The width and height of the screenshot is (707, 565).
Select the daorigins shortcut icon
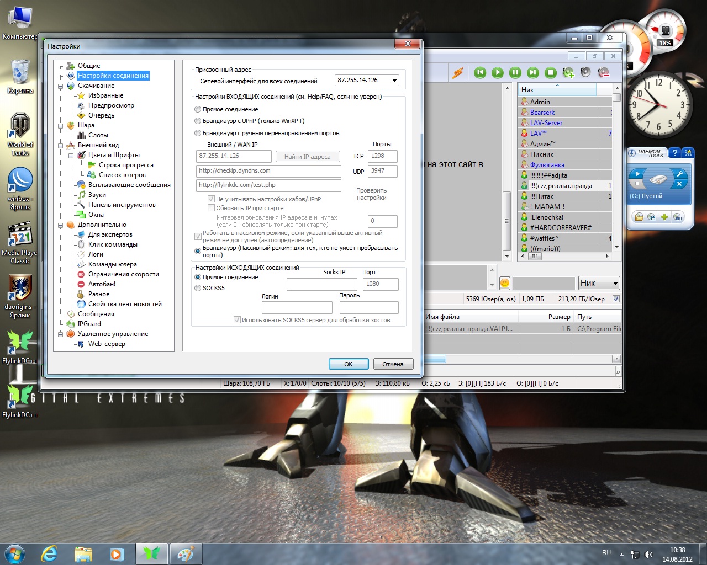[20, 297]
